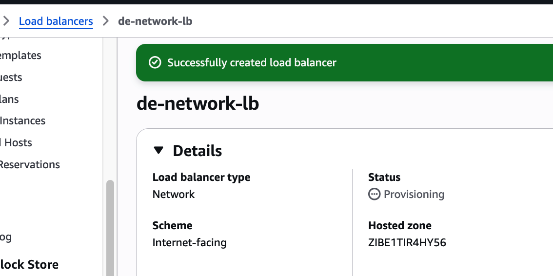Expand the 'lock Store' sidebar section header

pyautogui.click(x=29, y=265)
